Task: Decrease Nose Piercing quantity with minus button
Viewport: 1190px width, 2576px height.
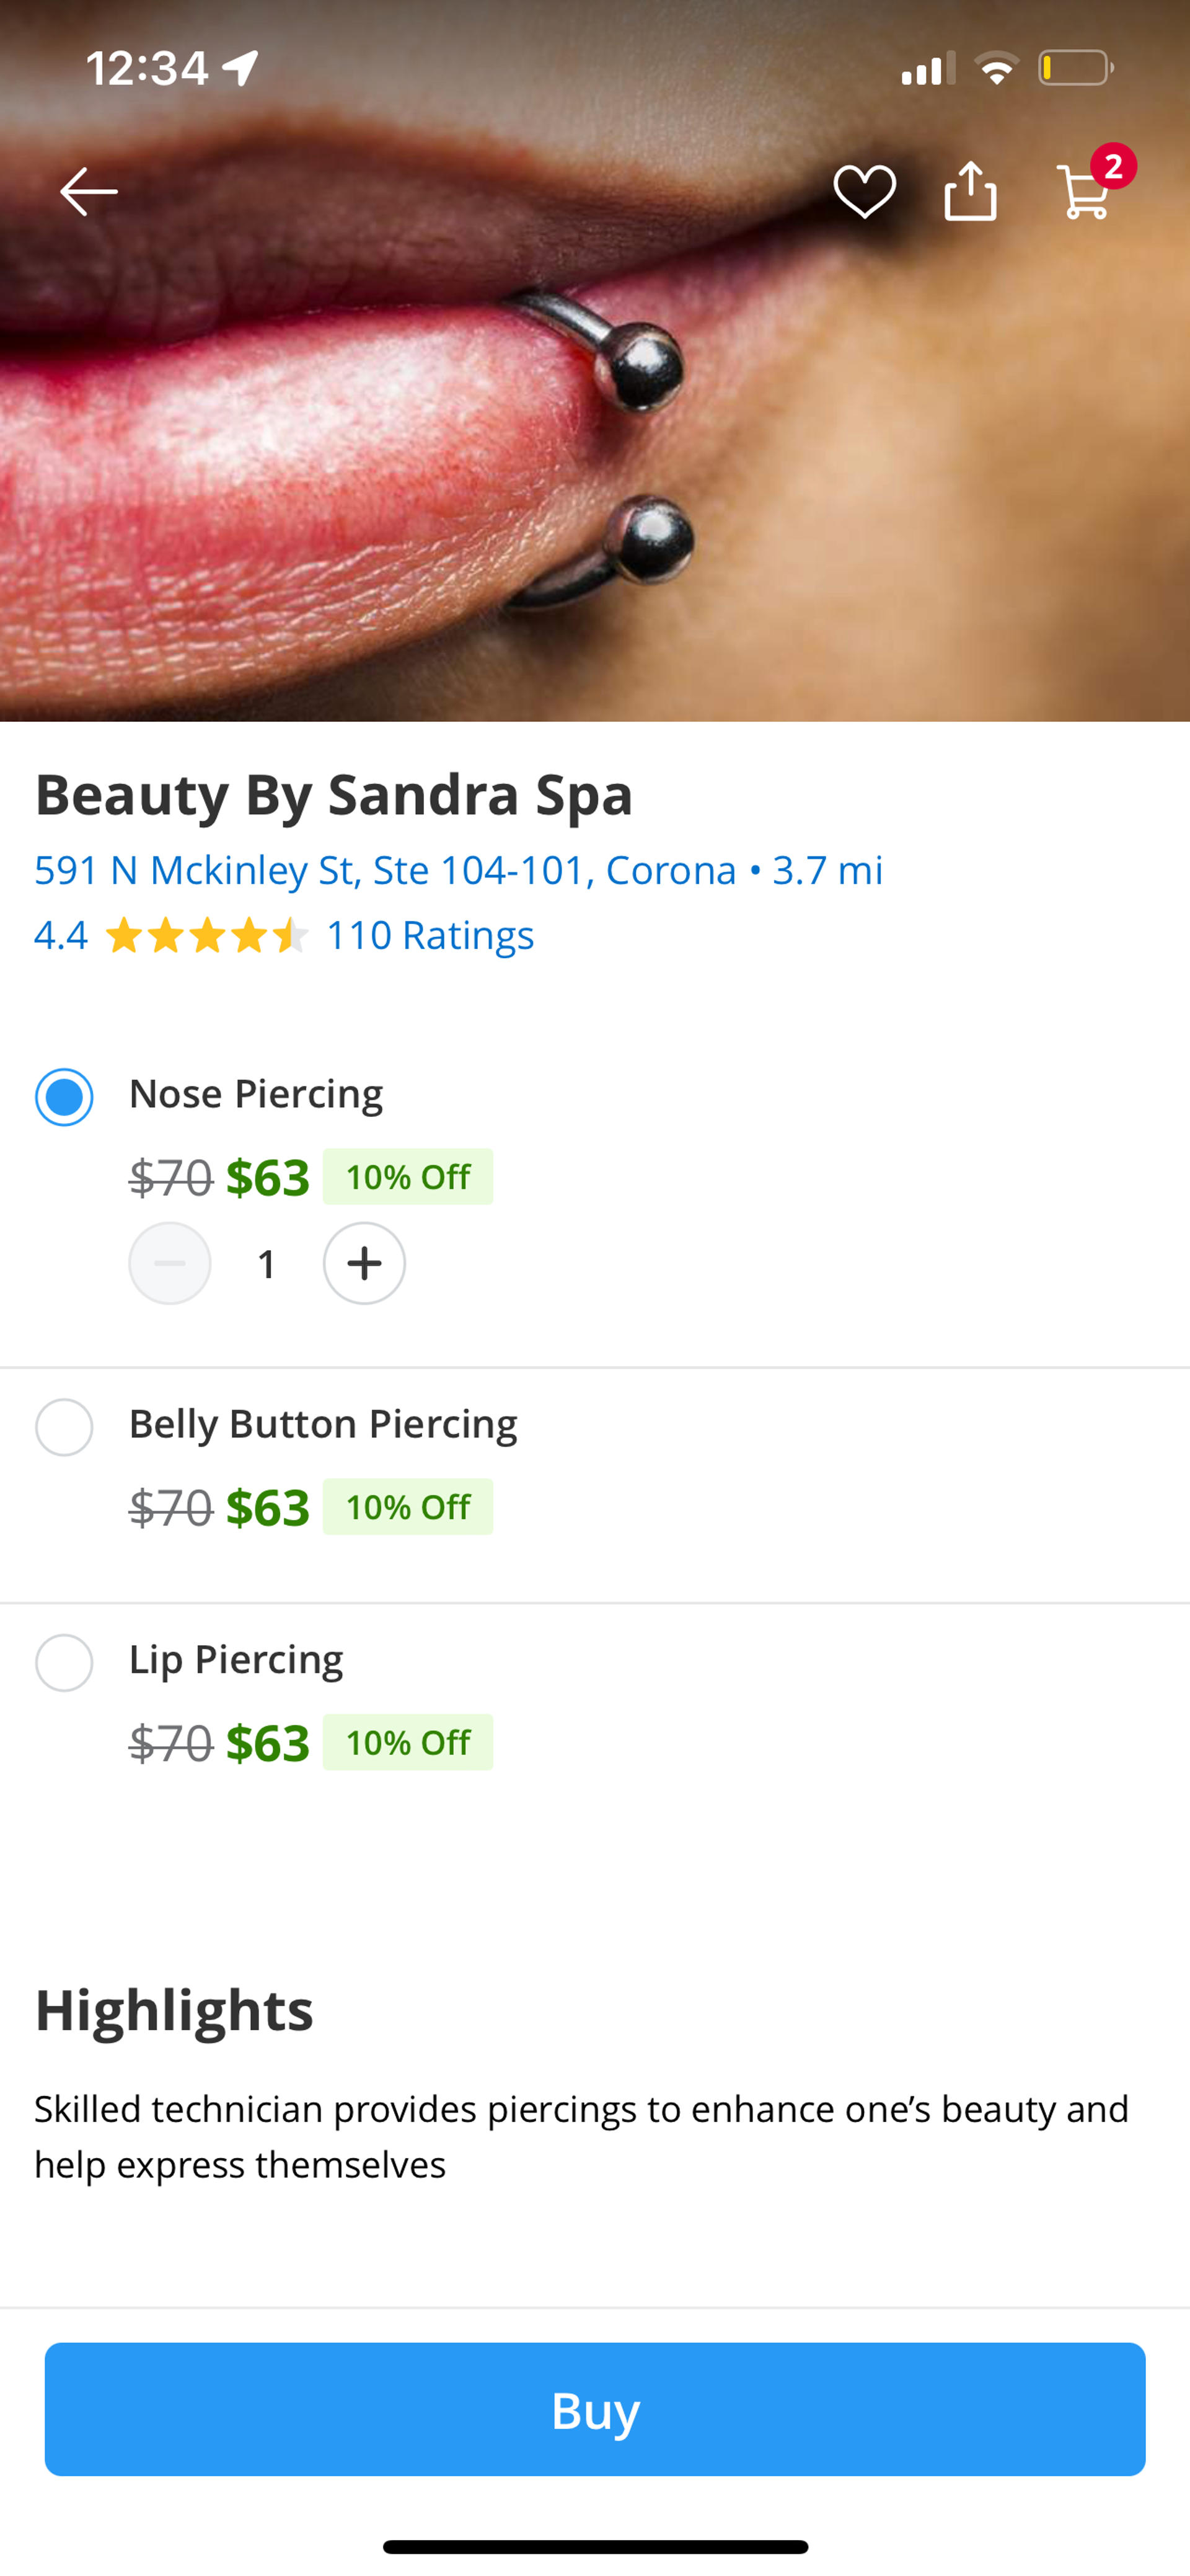Action: pos(170,1263)
